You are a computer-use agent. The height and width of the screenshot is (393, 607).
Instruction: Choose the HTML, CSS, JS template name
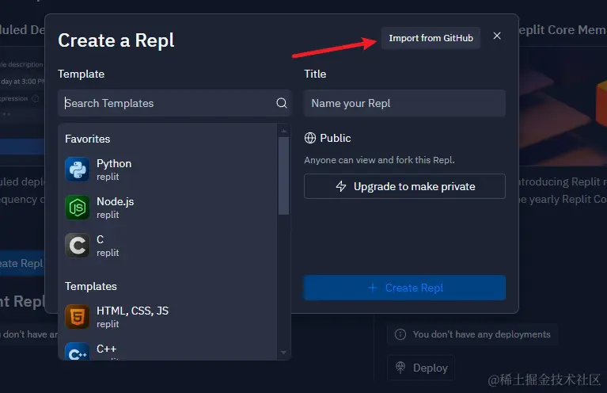coord(132,311)
